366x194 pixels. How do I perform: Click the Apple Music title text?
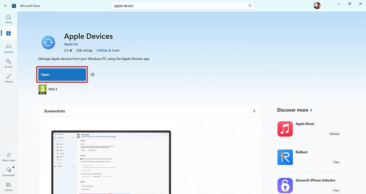pos(305,124)
